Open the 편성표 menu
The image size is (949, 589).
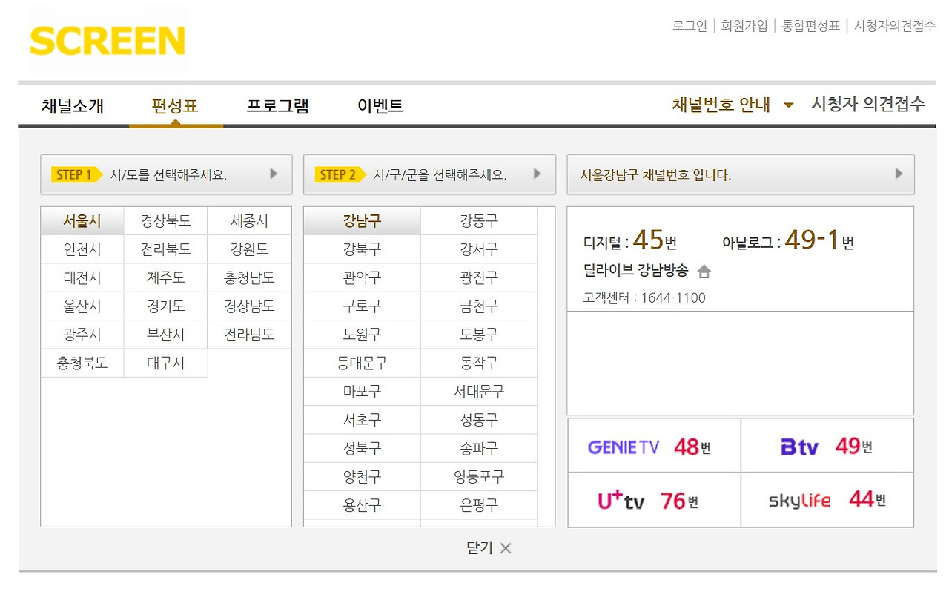tap(175, 105)
